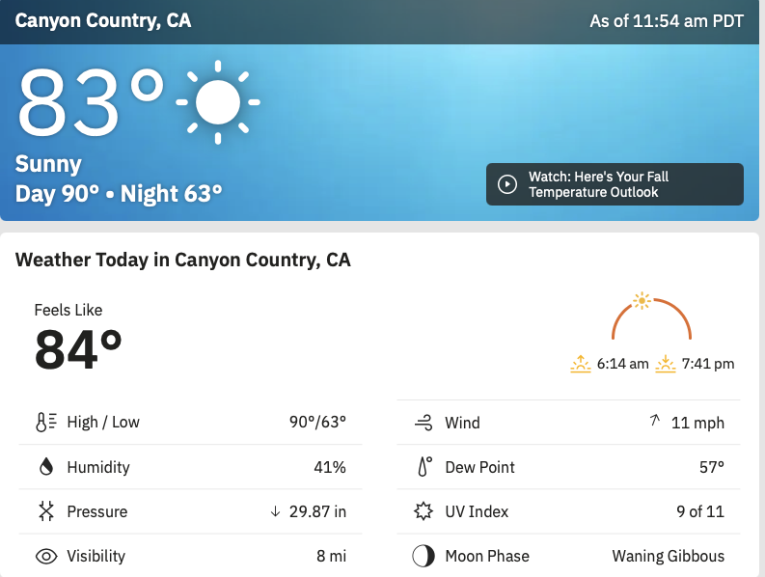Image resolution: width=765 pixels, height=577 pixels.
Task: Click the Canyon Country, CA location title
Action: 103,21
